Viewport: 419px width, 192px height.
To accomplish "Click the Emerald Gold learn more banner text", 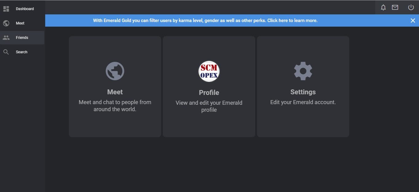I will [x=205, y=21].
